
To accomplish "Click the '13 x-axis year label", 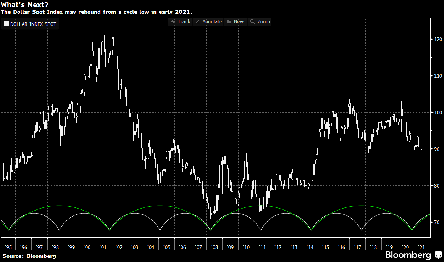I will coord(294,247).
